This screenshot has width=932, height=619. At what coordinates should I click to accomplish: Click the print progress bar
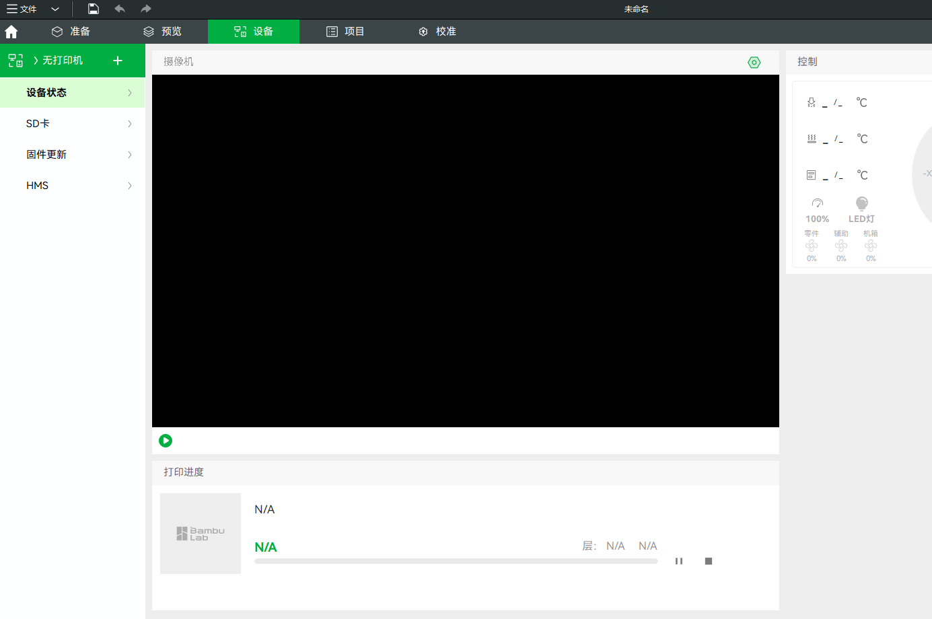(456, 561)
